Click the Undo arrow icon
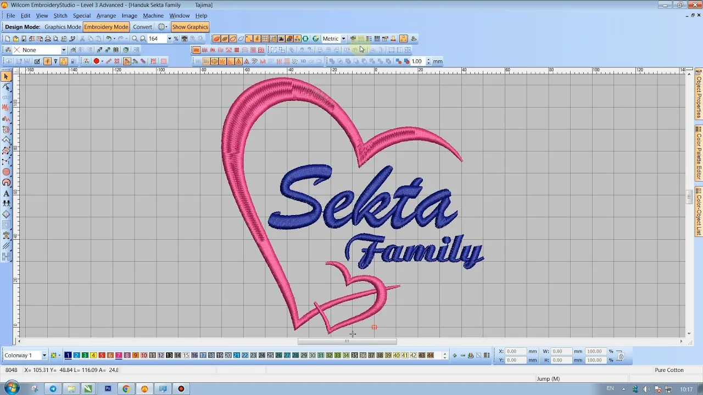The image size is (703, 395). coord(109,38)
